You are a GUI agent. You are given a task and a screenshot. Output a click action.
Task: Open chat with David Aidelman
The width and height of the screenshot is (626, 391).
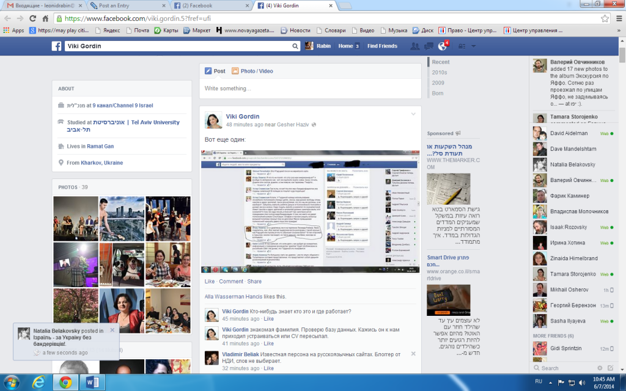click(x=572, y=133)
